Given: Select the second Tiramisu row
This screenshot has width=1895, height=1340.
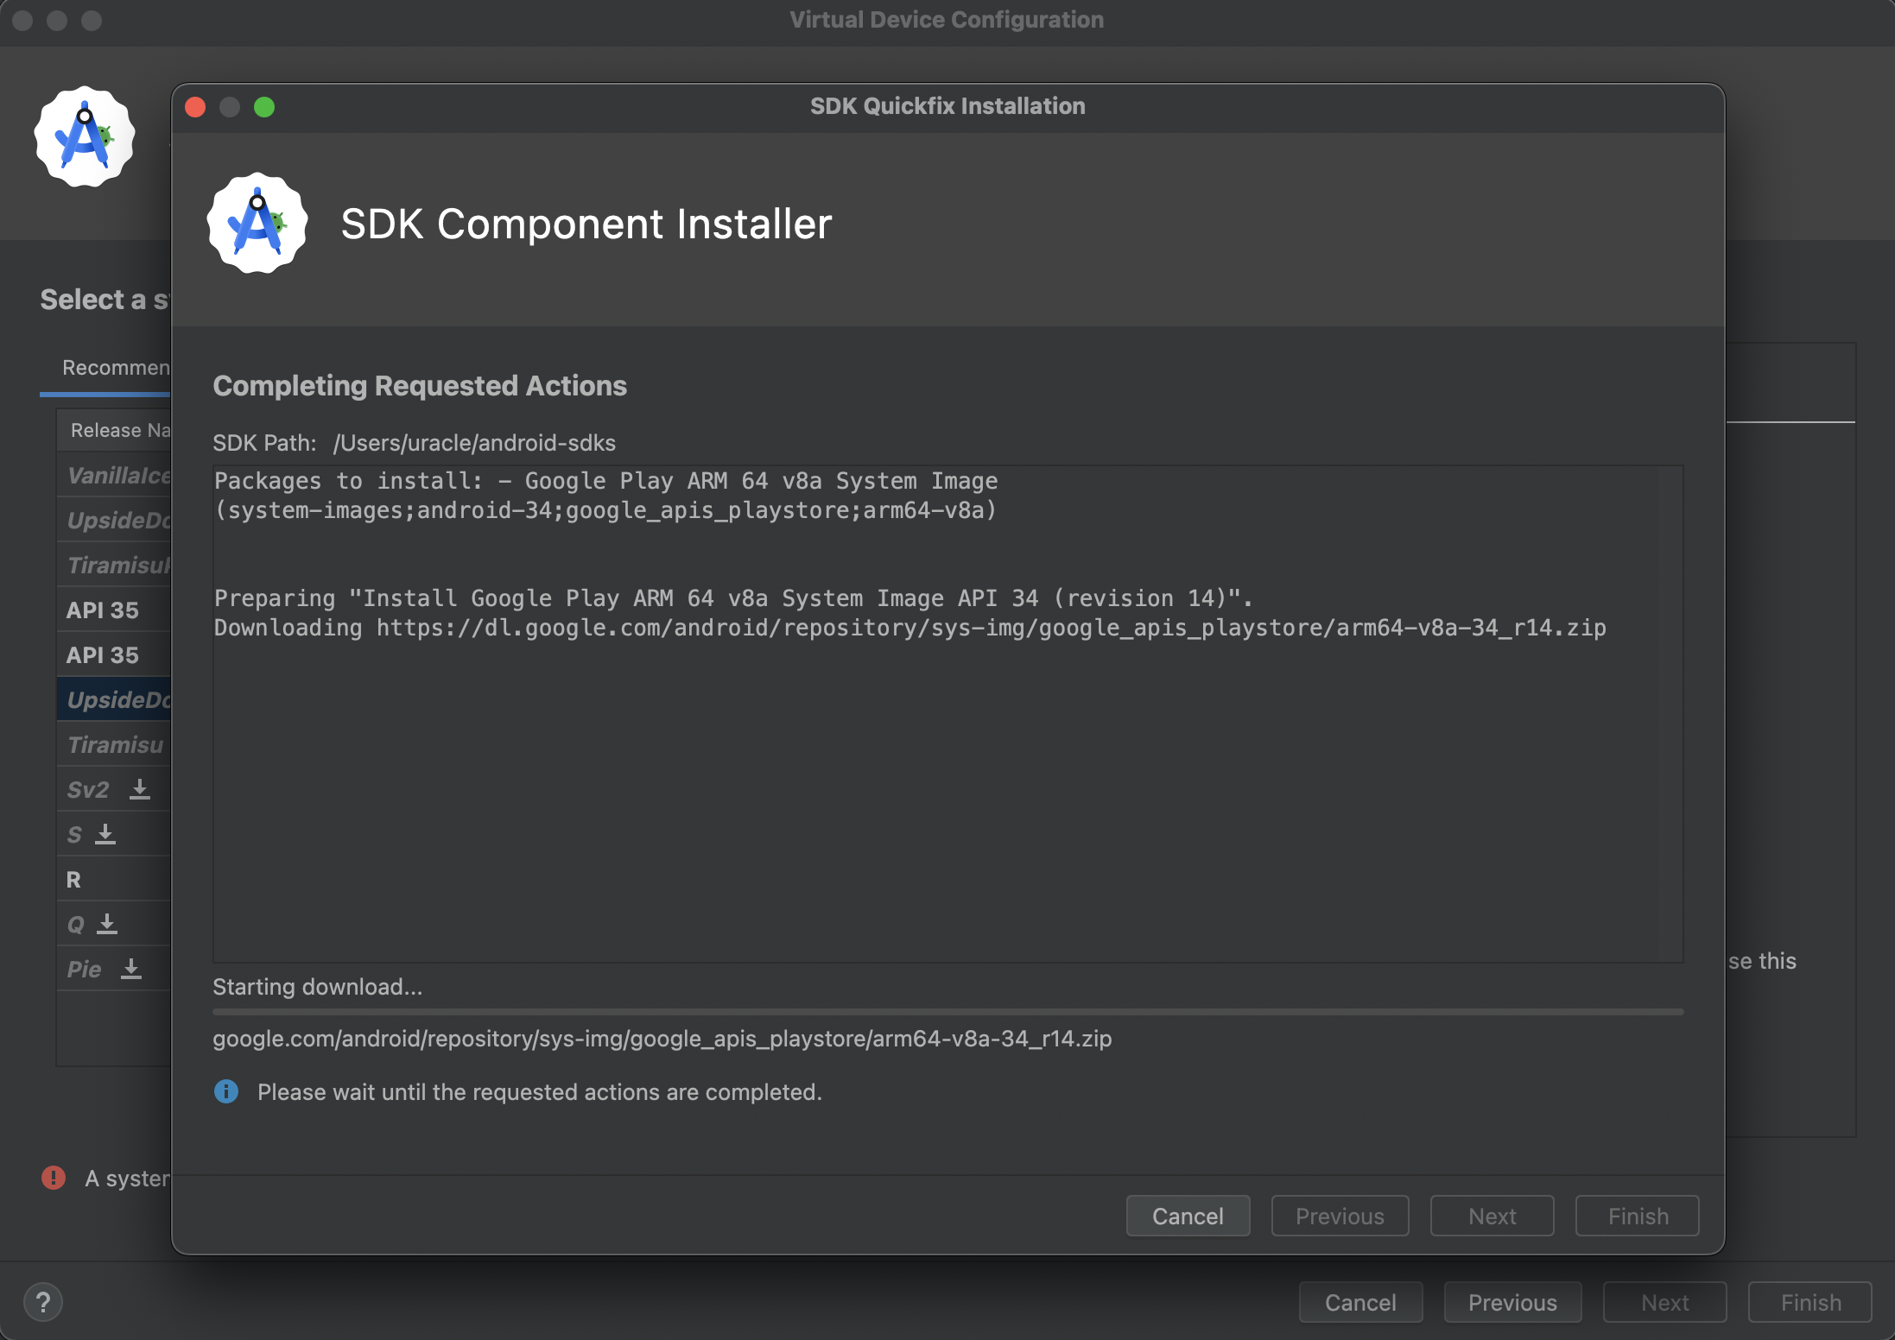Looking at the screenshot, I should coord(114,744).
